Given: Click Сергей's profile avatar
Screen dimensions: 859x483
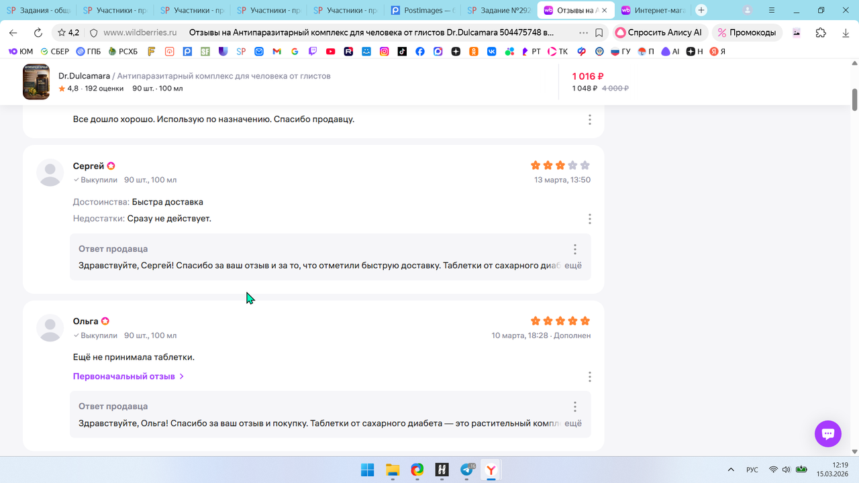Looking at the screenshot, I should (x=50, y=173).
